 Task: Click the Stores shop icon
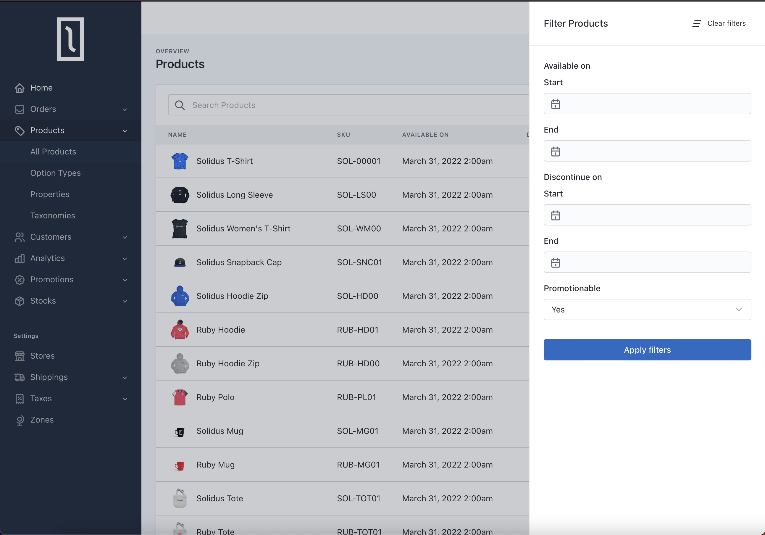[x=20, y=356]
